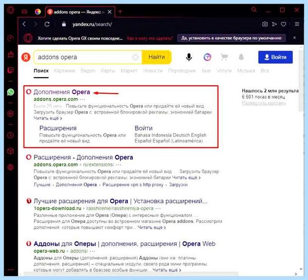Viewport: 308px width, 280px height.
Task: Open Twitch in the sidebar
Action: (x=10, y=70)
